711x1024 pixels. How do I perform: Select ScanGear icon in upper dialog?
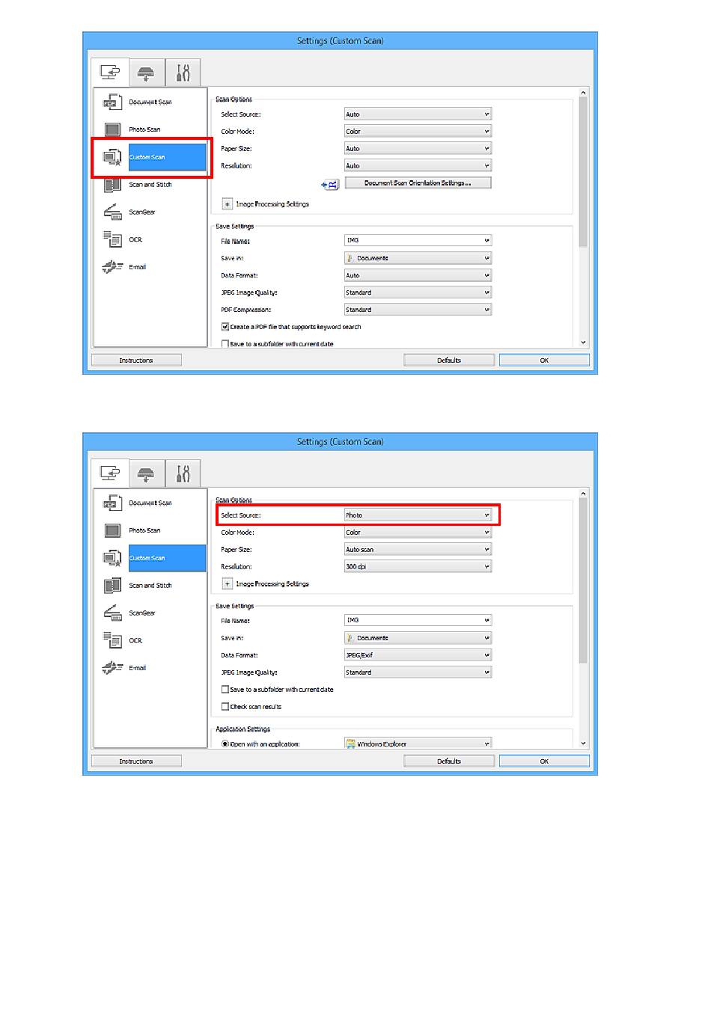(x=112, y=212)
